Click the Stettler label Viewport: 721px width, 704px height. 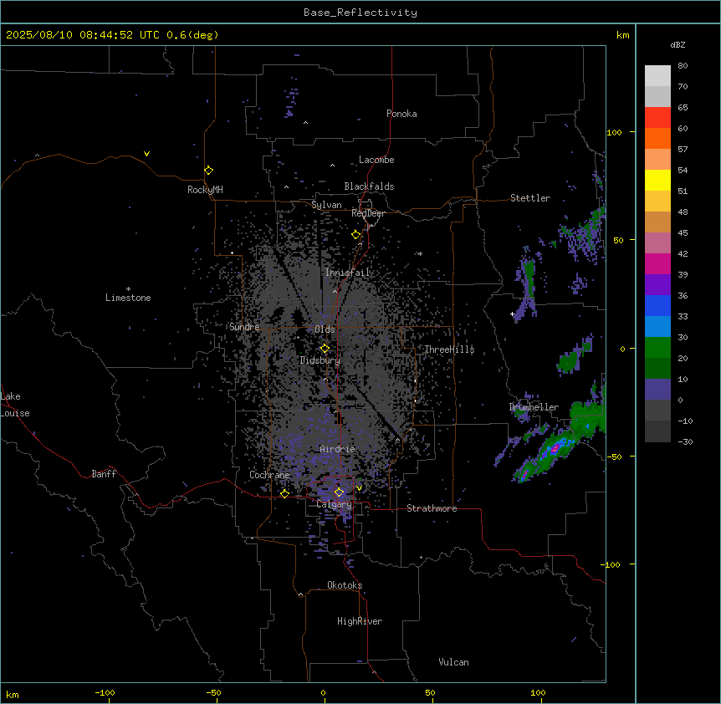(x=530, y=198)
